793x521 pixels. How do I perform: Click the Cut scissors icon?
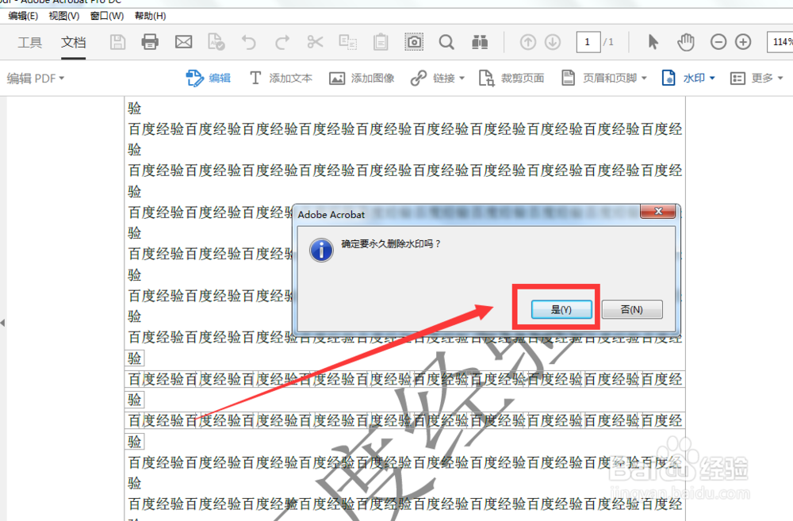click(315, 42)
